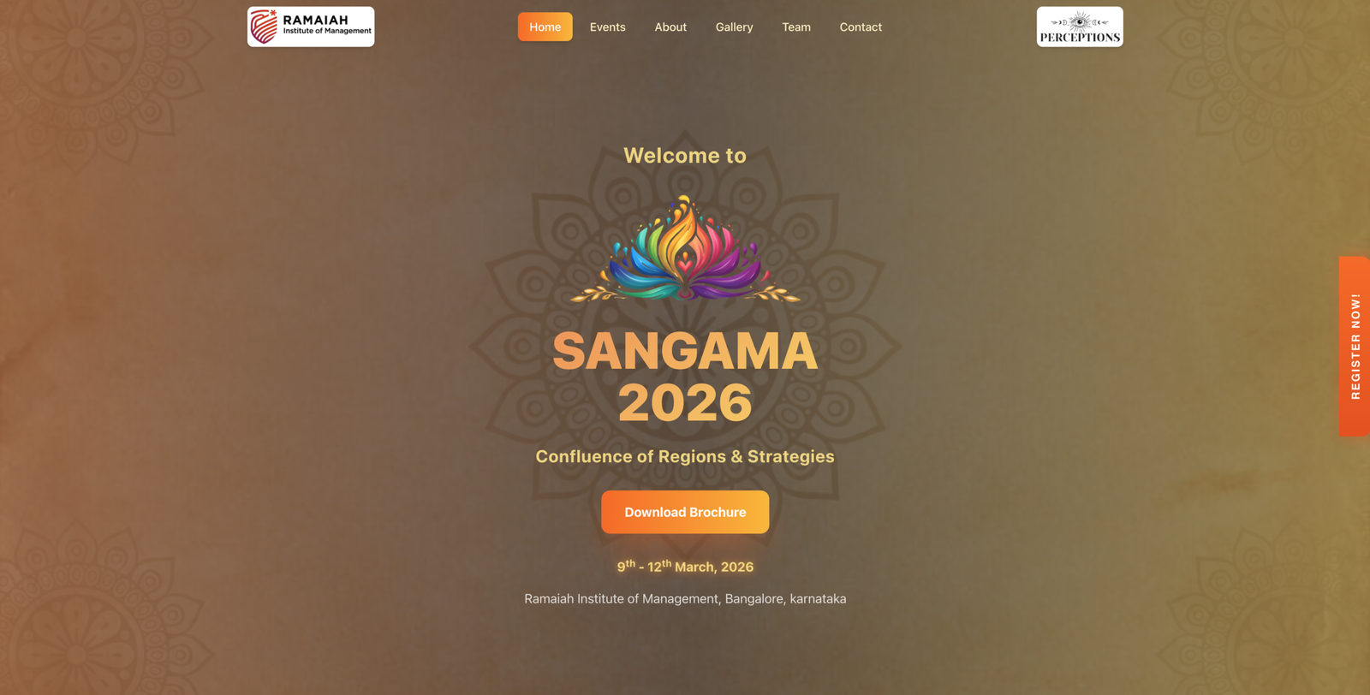Viewport: 1370px width, 695px height.
Task: Click the 9th - 12th March, 2026 date
Action: click(685, 566)
